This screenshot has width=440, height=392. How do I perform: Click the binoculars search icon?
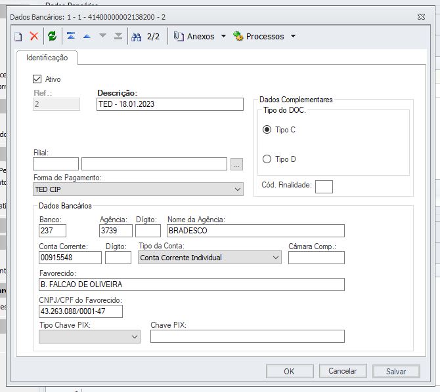137,37
